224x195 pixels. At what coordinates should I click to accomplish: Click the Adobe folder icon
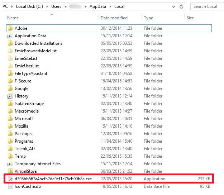click(x=10, y=28)
